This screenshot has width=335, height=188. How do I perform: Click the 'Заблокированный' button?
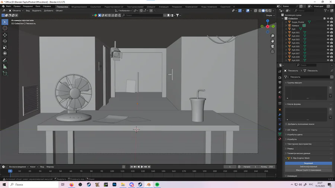(x=308, y=166)
